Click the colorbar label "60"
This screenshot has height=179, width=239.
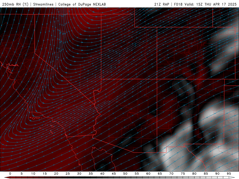pyautogui.click(x=148, y=174)
